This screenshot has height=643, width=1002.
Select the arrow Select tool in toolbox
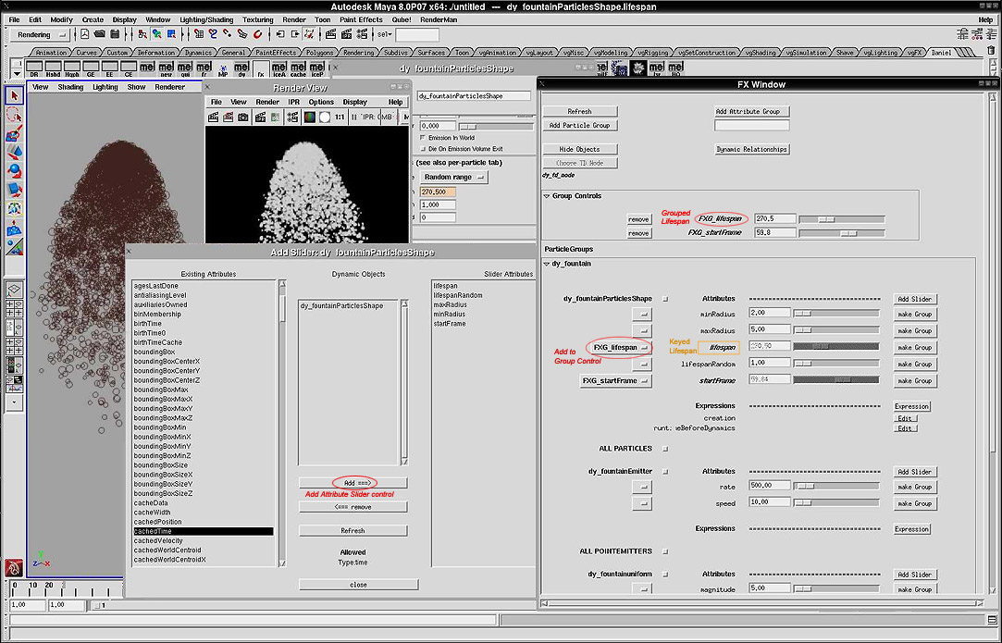click(14, 96)
